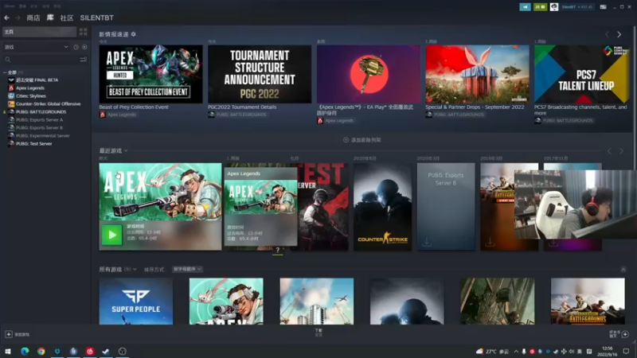
Task: Toggle the recent activity clock filter
Action: (x=76, y=47)
